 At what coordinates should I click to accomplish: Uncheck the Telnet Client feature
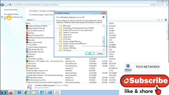point(60,35)
